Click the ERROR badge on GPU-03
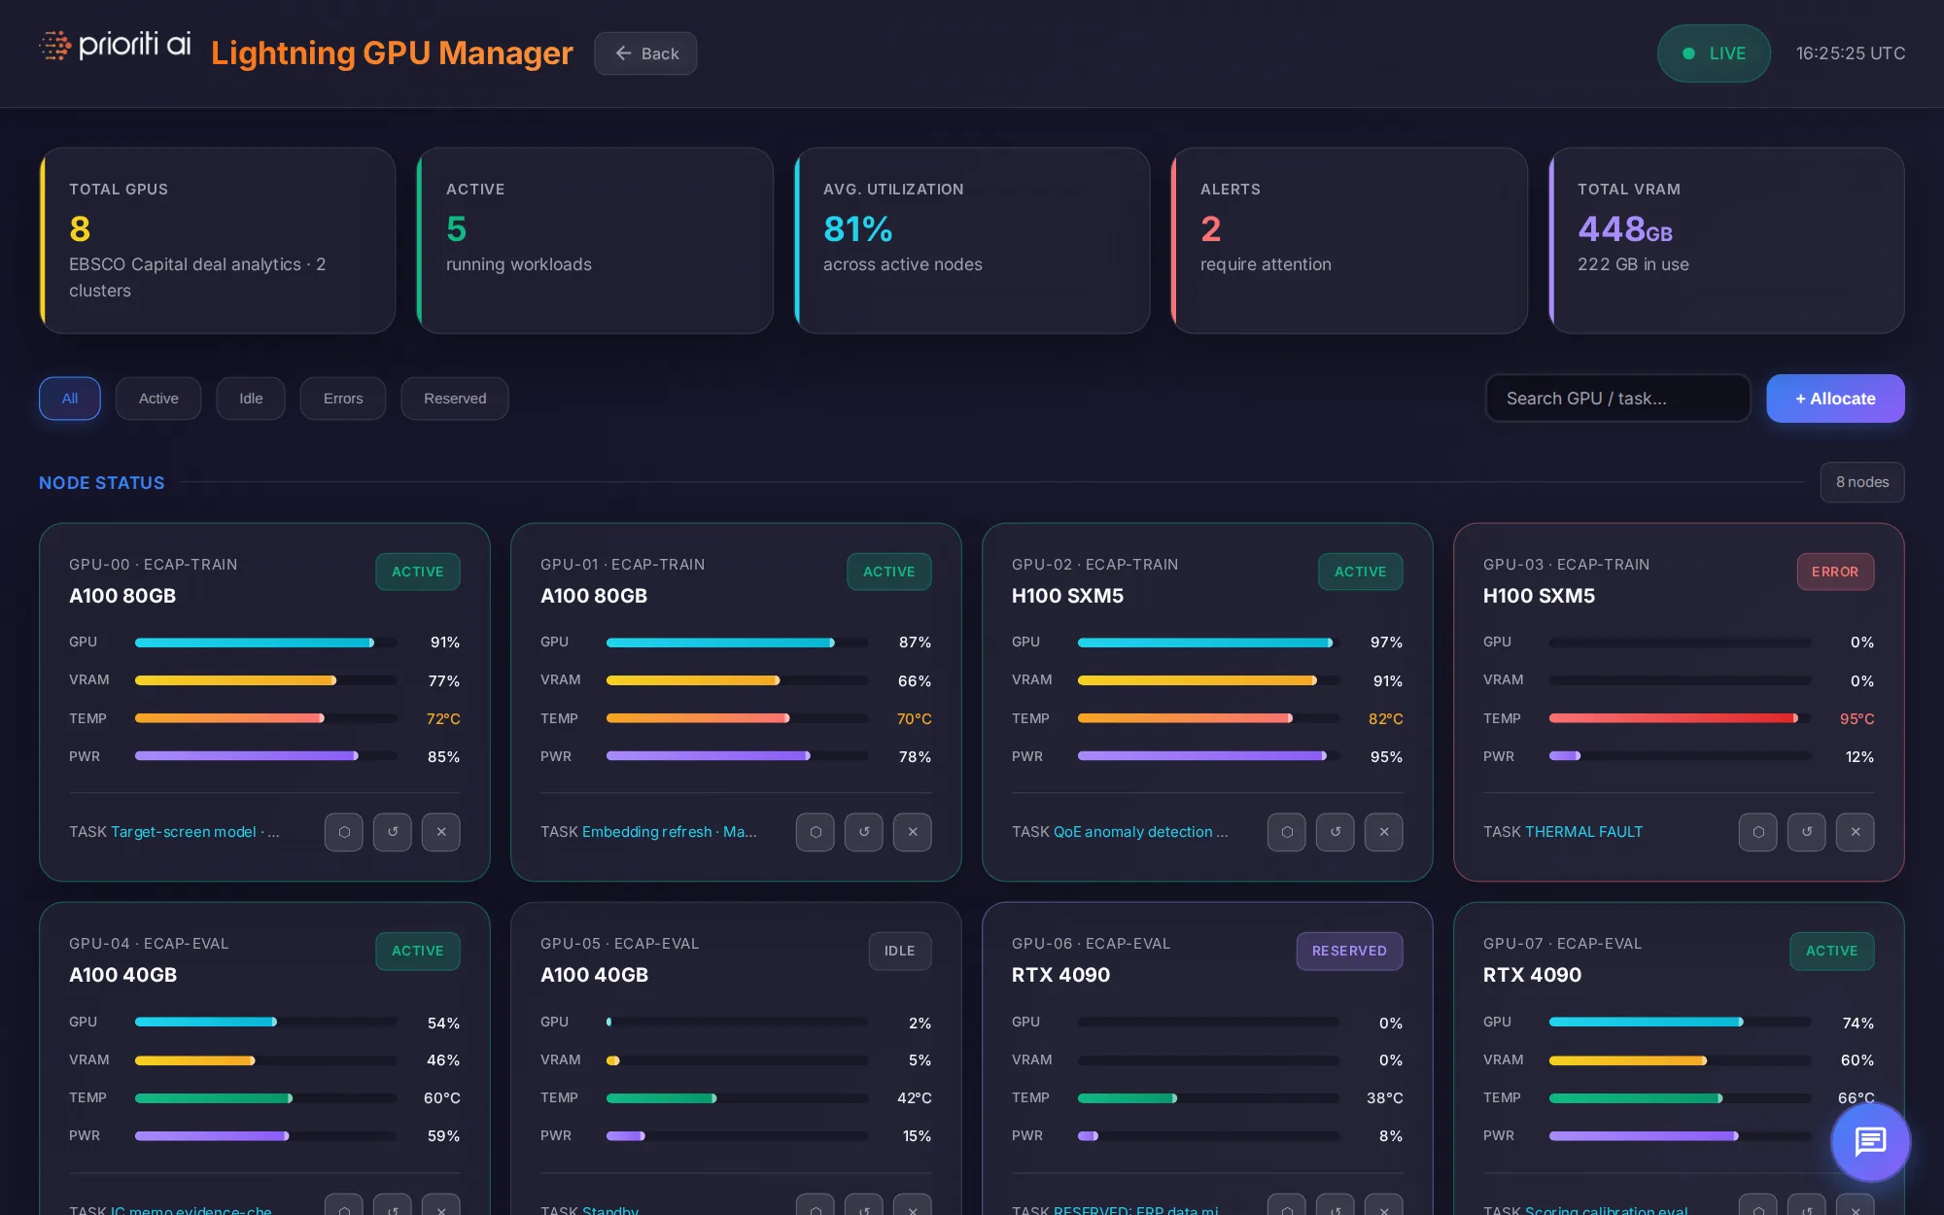The width and height of the screenshot is (1944, 1215). pos(1835,572)
